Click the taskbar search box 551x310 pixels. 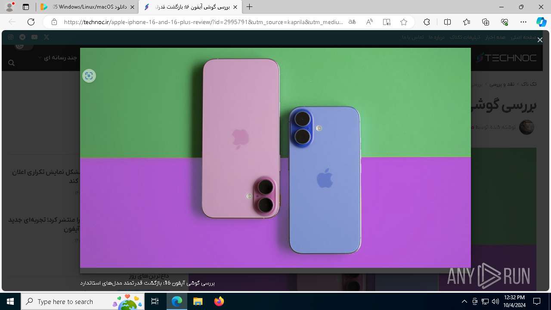click(83, 301)
